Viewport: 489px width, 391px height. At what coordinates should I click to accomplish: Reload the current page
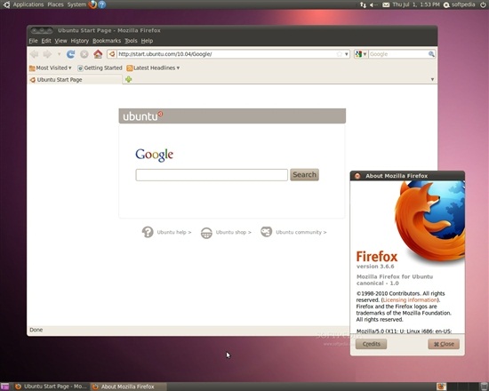coord(71,54)
